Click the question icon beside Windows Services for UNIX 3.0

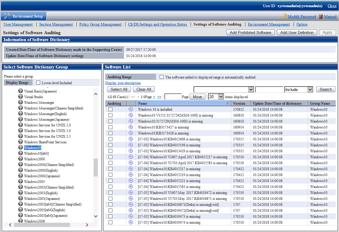[21, 131]
